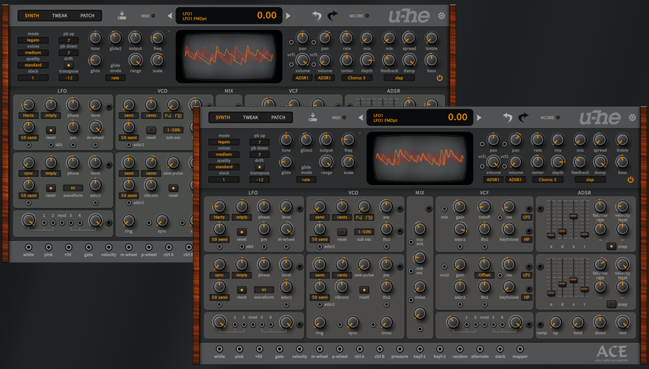Switch to SYNTH tab in back window
The image size is (649, 369).
[x=32, y=16]
